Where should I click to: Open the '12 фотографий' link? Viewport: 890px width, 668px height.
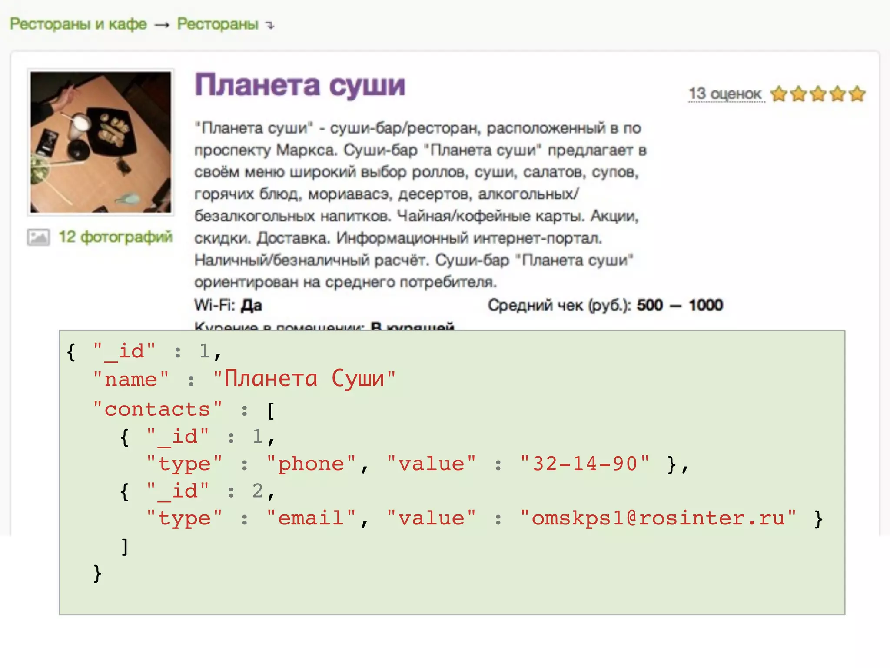tap(116, 237)
